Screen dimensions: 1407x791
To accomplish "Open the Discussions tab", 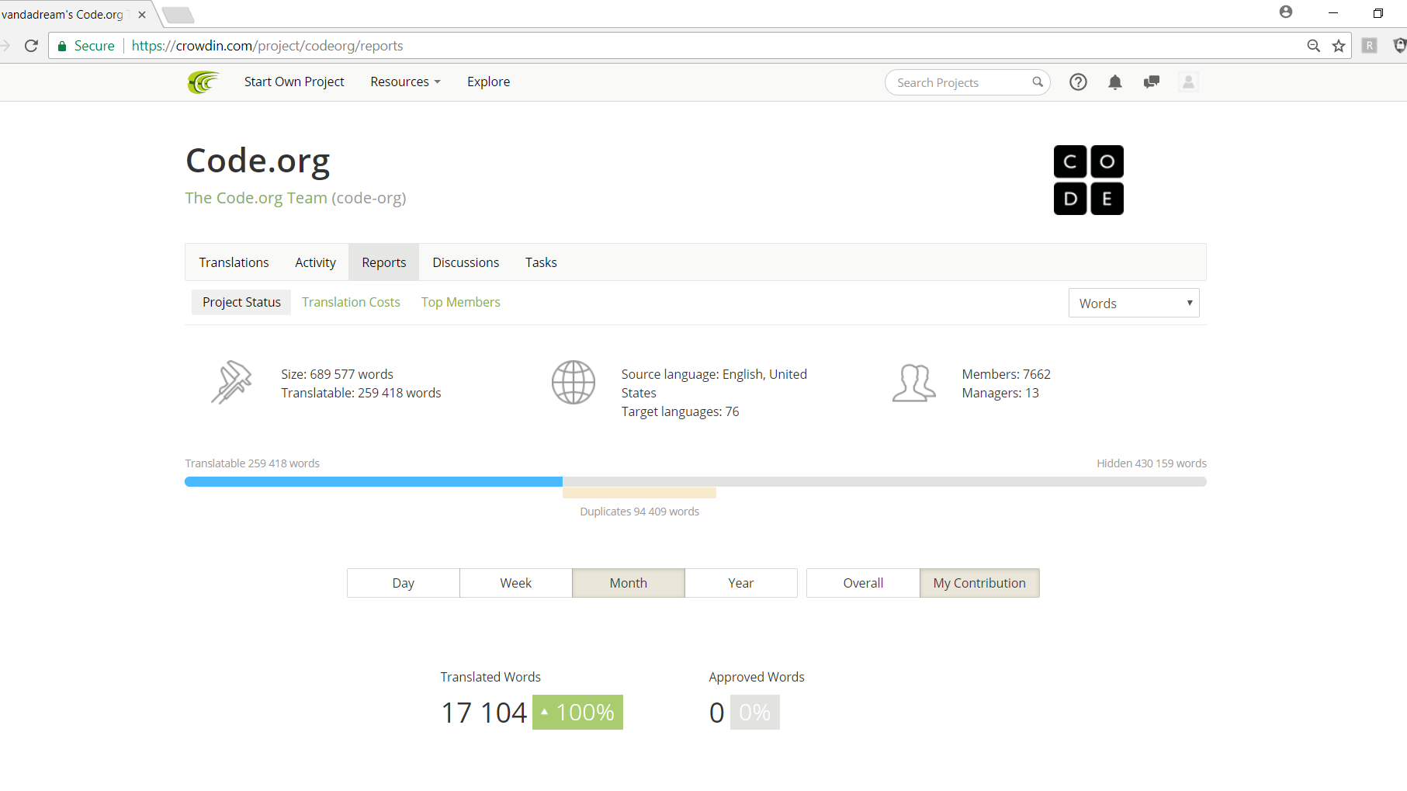I will click(466, 262).
